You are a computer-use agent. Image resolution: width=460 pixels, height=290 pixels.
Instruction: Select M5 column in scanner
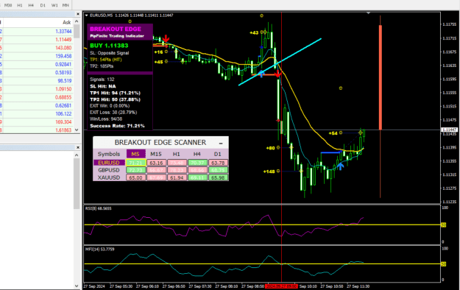[135, 154]
